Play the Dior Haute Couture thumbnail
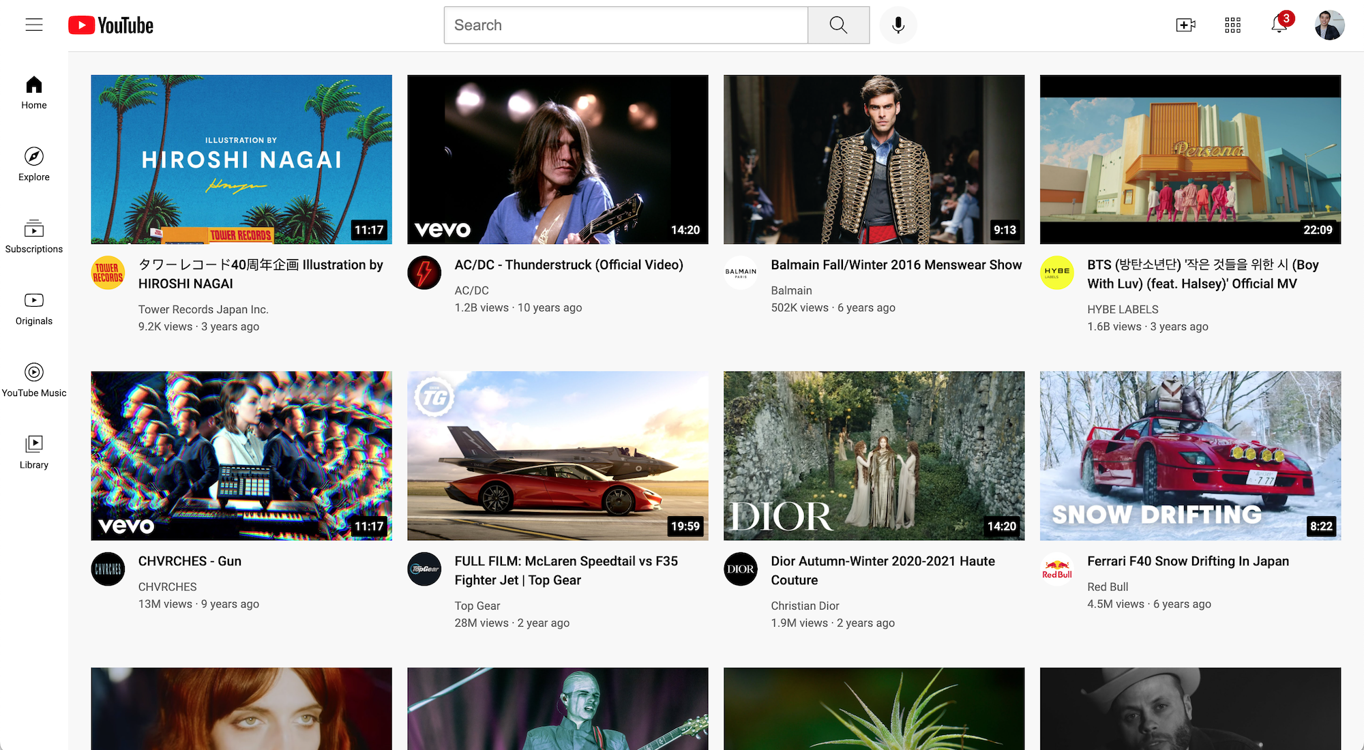Viewport: 1364px width, 750px height. pos(874,456)
